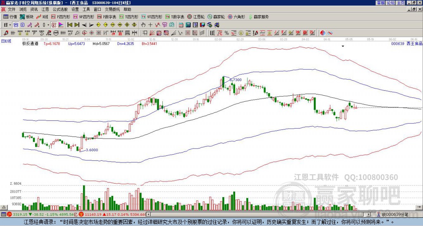Open the T数字表 number table
The height and width of the screenshot is (226, 423).
point(175,16)
